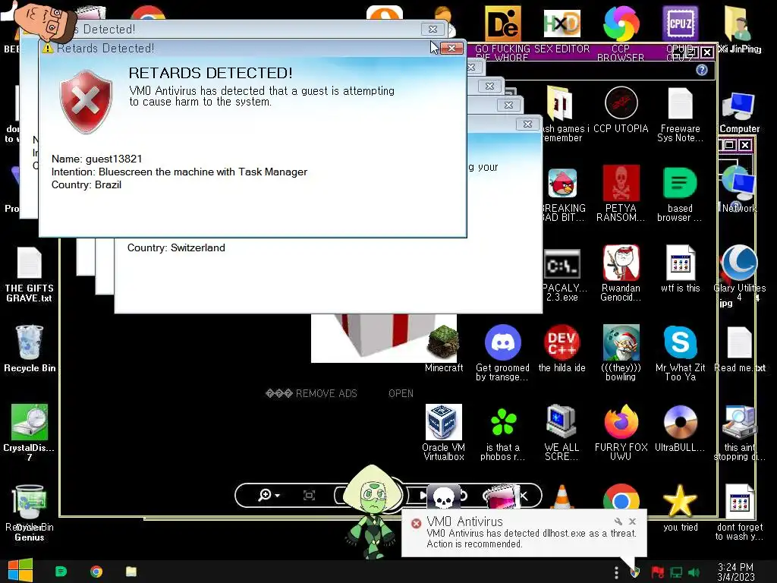Click the gift box ad image
The width and height of the screenshot is (777, 583).
(x=383, y=338)
